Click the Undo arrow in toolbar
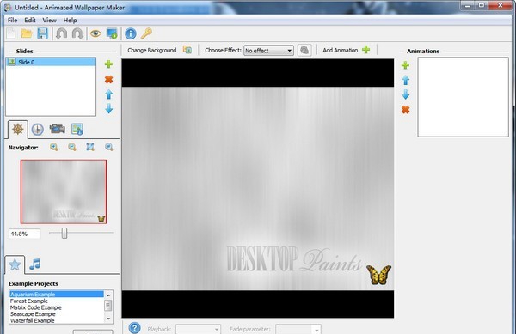Screen dimensions: 516x334 tap(62, 33)
